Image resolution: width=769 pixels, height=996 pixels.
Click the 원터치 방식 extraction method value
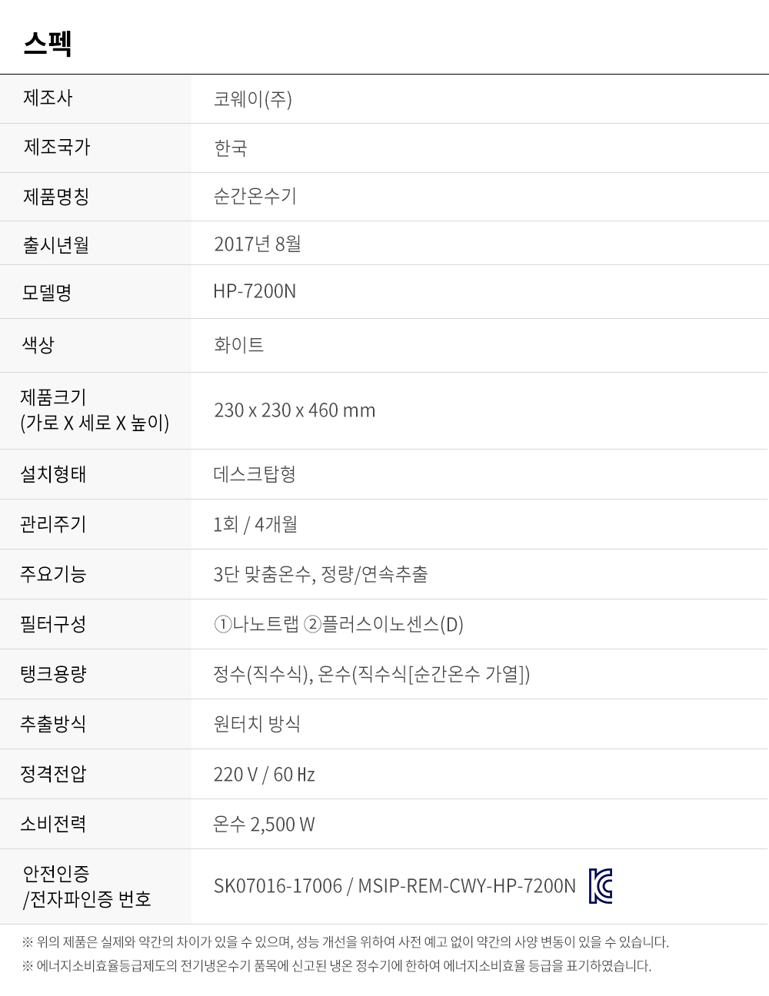[x=257, y=723]
